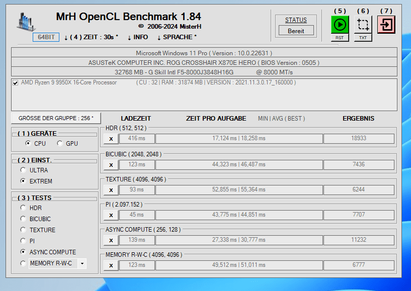Image resolution: width=411 pixels, height=291 pixels.
Task: Expand the MEMORY R-W-C combo box arrow
Action: click(x=82, y=263)
